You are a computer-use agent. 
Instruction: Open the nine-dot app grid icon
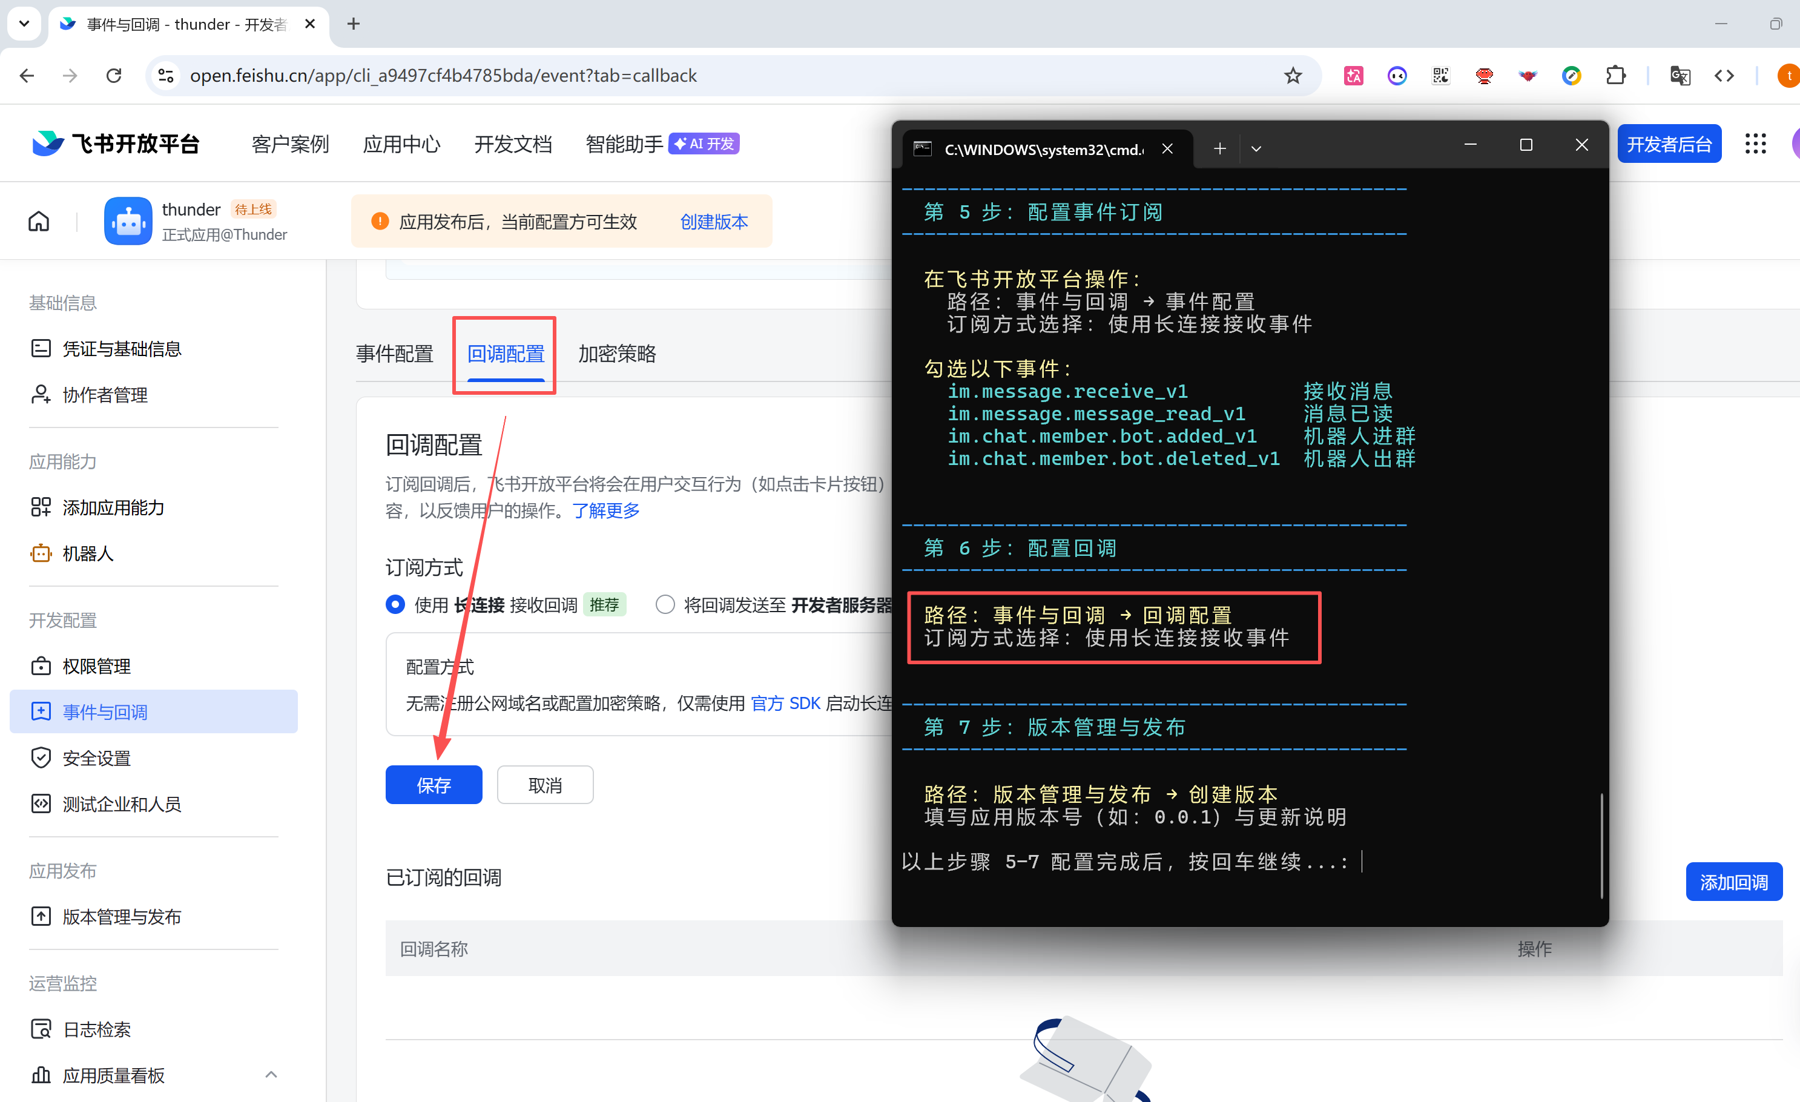click(1755, 144)
